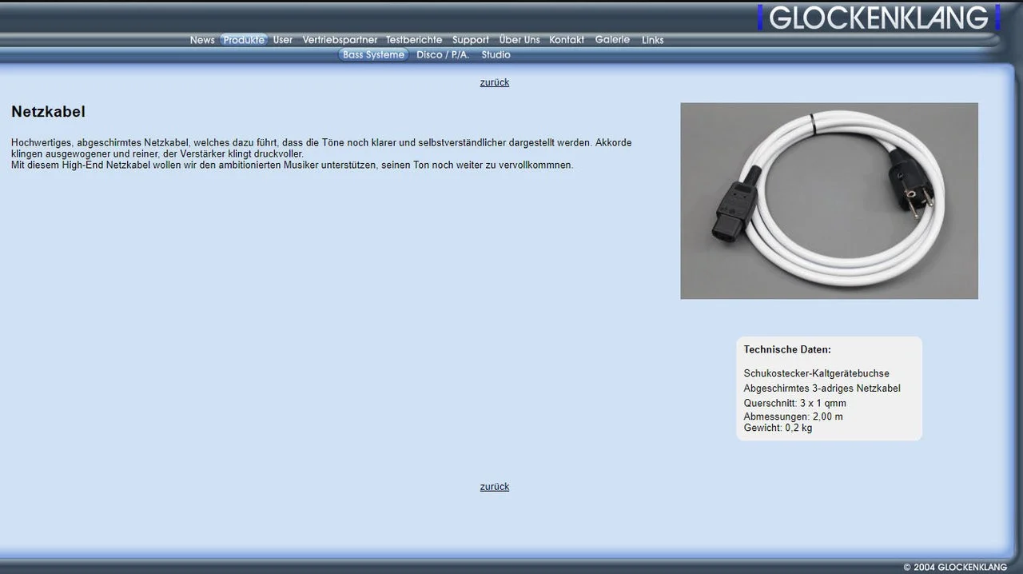Screen dimensions: 1023x574
Task: Navigate to the User page
Action: click(x=283, y=39)
